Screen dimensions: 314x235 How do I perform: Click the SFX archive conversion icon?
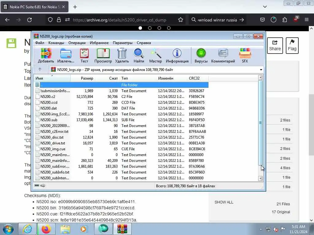click(245, 55)
